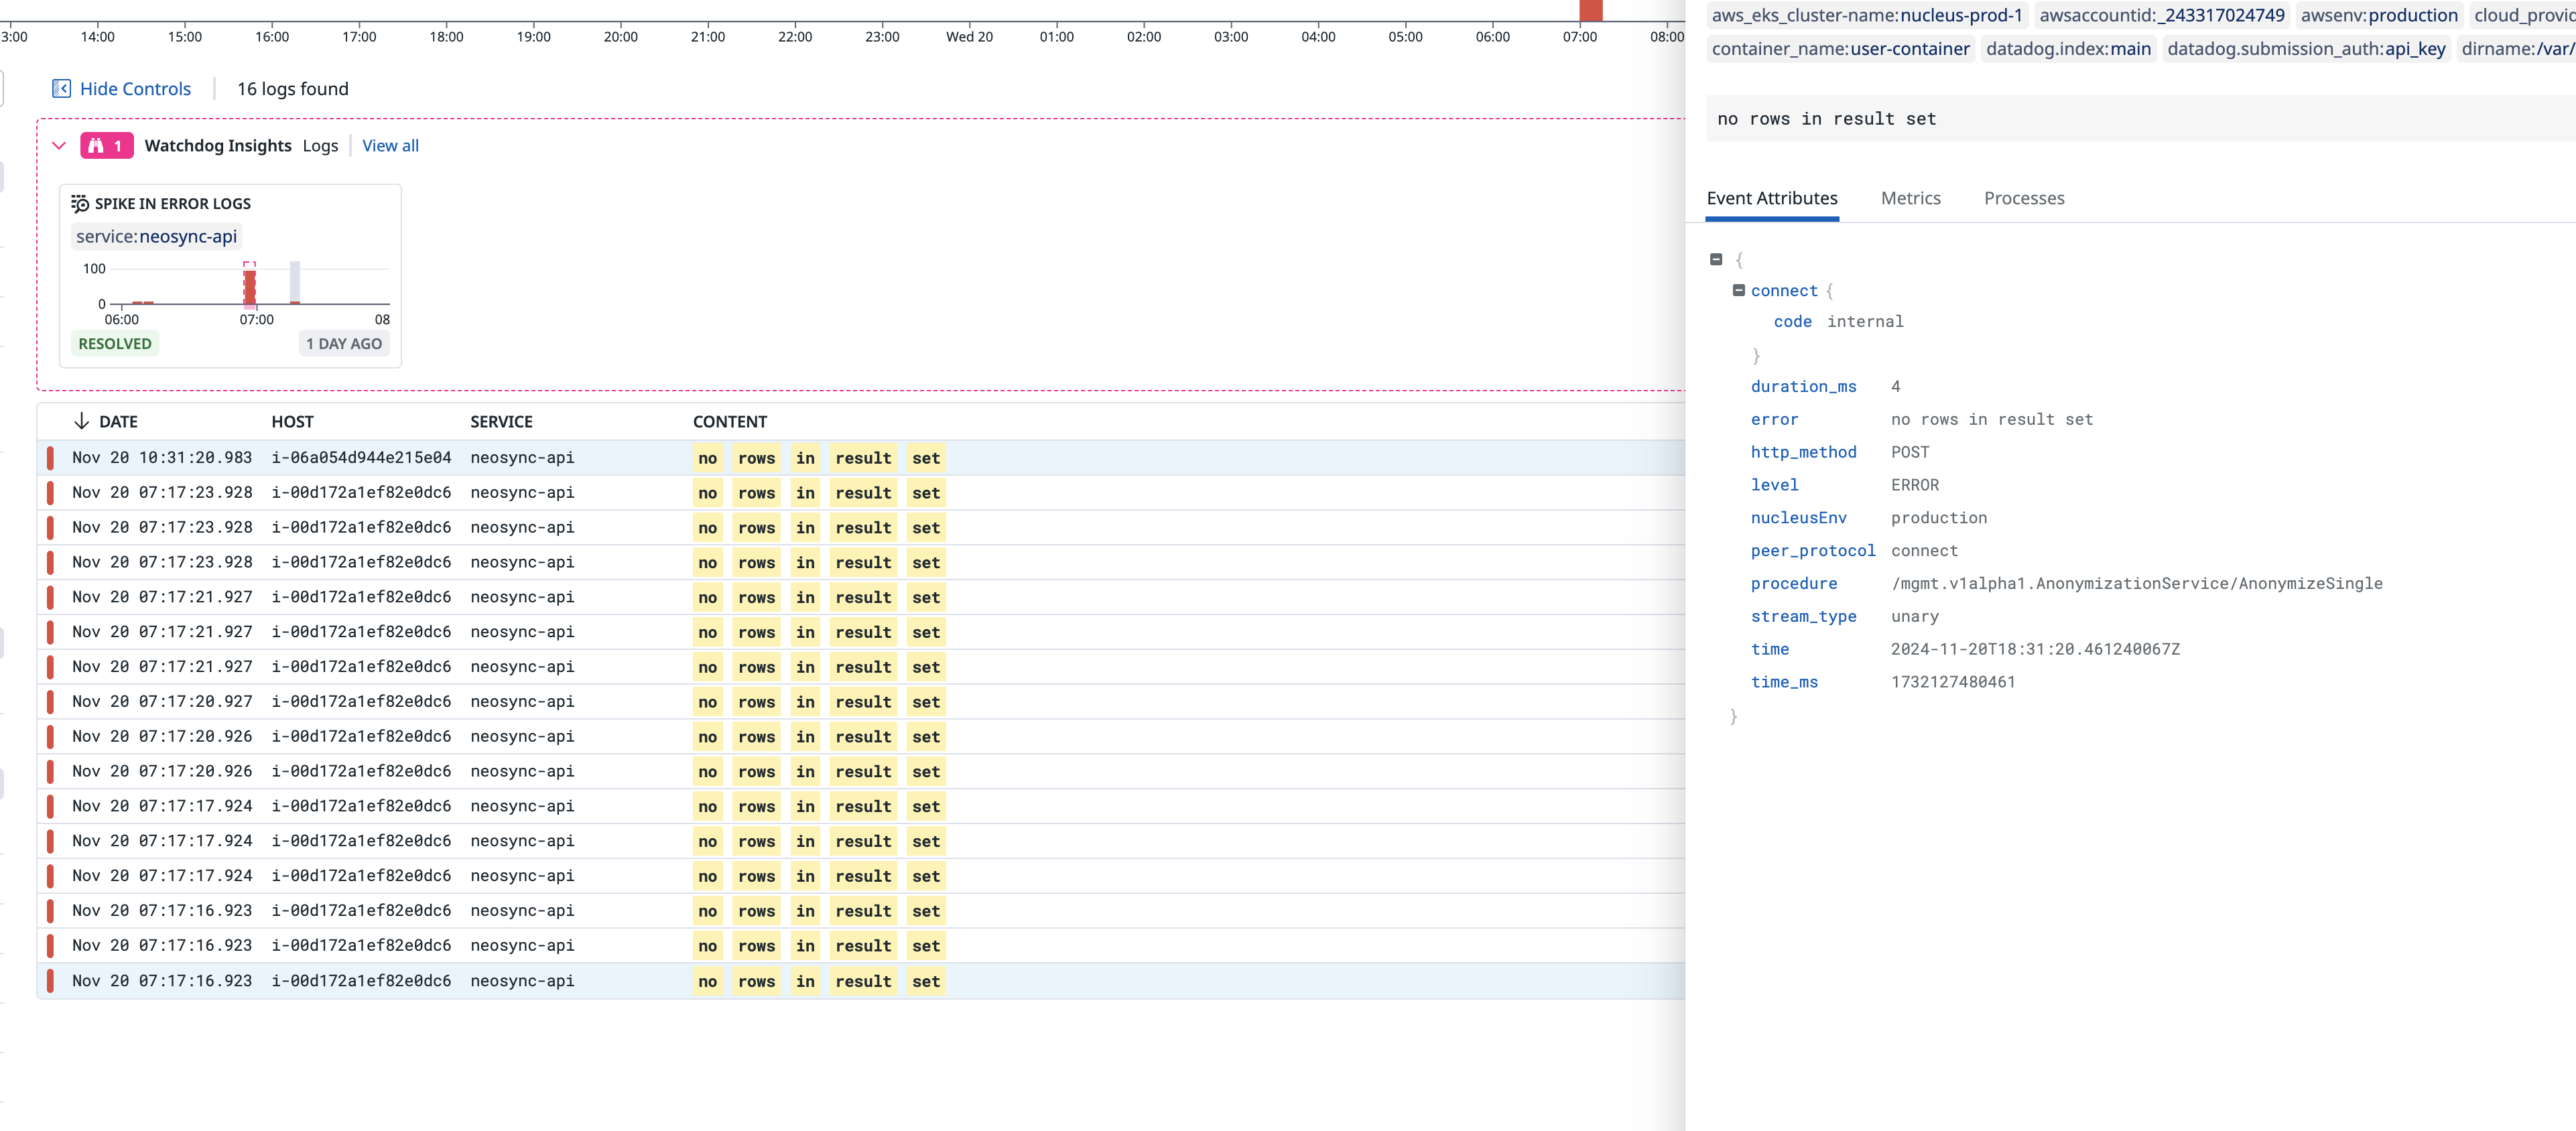Viewport: 2576px width, 1131px height.
Task: Switch to the Metrics tab
Action: [x=1910, y=199]
